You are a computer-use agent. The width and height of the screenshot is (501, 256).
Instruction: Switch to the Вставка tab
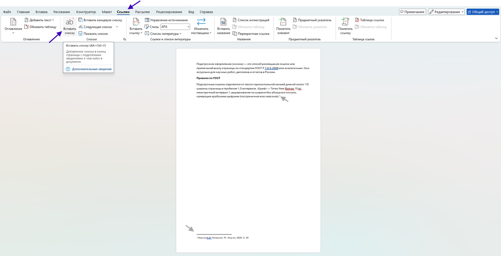click(x=42, y=12)
